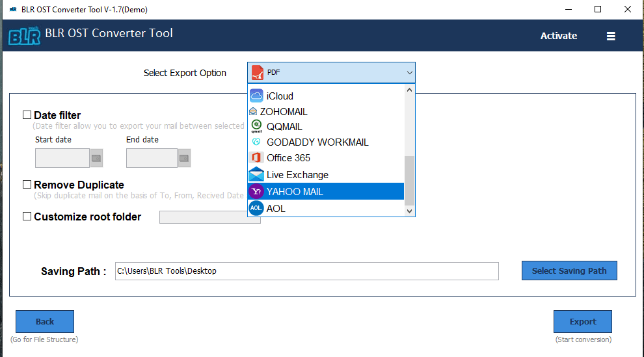This screenshot has width=644, height=357.
Task: Click the 'Select Export Option' label
Action: pos(185,73)
